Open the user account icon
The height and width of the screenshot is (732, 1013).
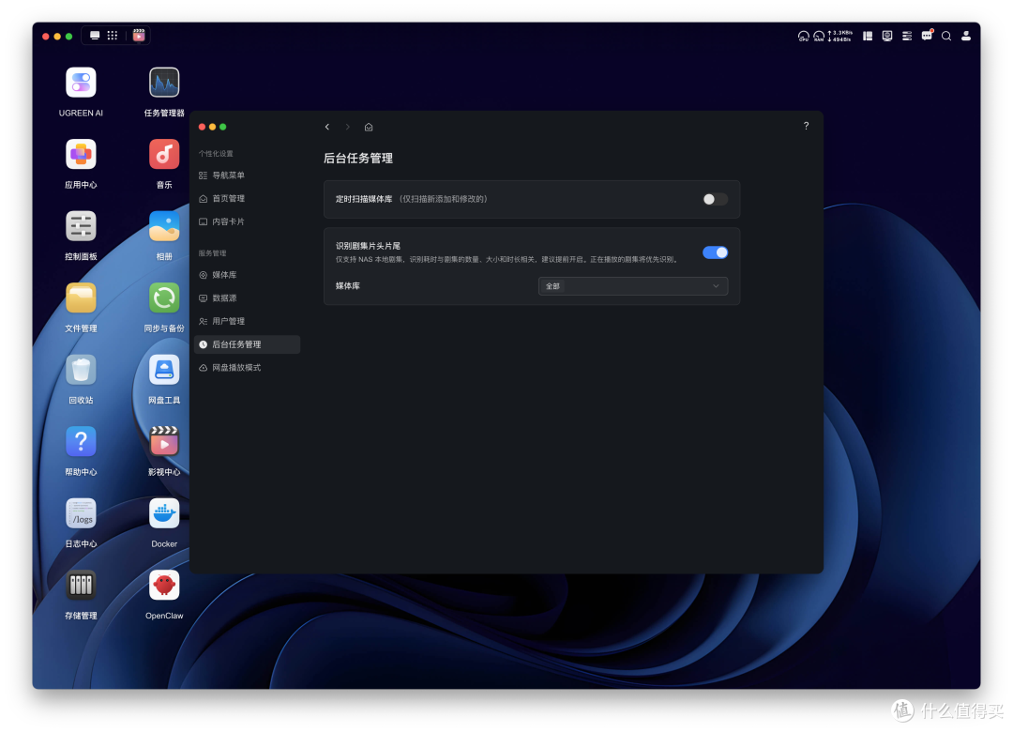(x=966, y=37)
